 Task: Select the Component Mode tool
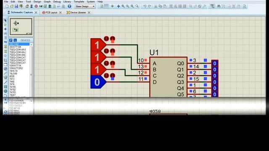point(5,25)
